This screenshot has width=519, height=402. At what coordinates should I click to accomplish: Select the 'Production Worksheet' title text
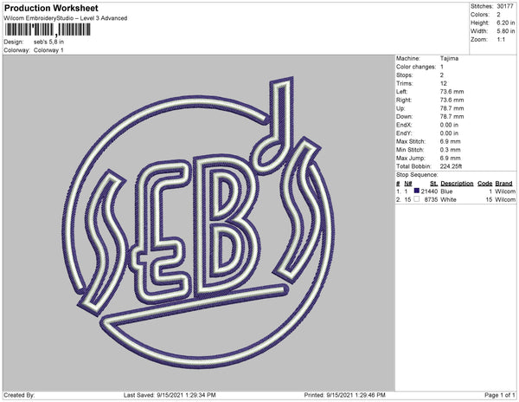point(51,8)
